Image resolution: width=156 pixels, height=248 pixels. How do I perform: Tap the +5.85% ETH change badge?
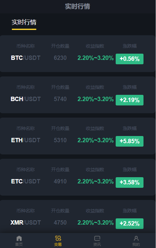129,141
